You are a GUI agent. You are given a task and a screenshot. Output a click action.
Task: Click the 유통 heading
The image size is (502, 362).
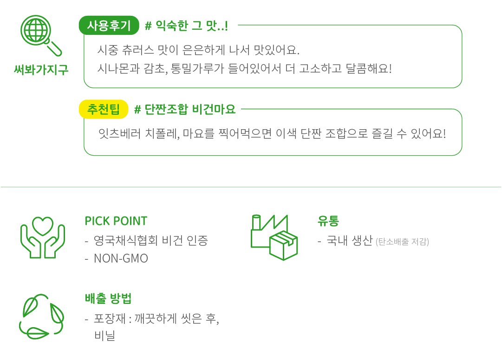coord(328,221)
